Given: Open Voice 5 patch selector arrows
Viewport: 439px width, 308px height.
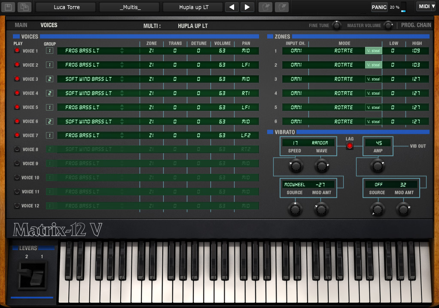Looking at the screenshot, I should 122,108.
